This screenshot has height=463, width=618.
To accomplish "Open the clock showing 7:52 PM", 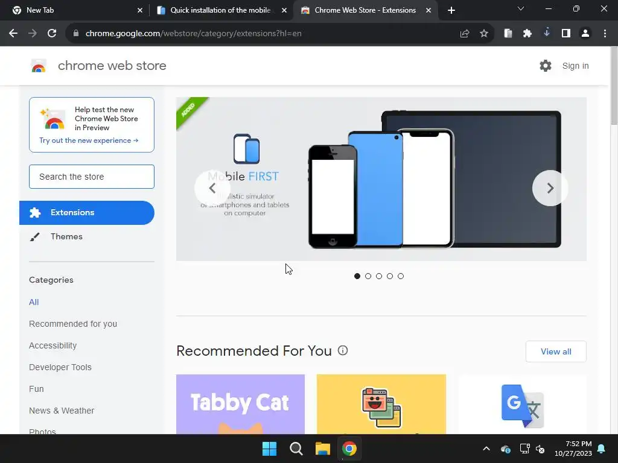I will (x=573, y=449).
